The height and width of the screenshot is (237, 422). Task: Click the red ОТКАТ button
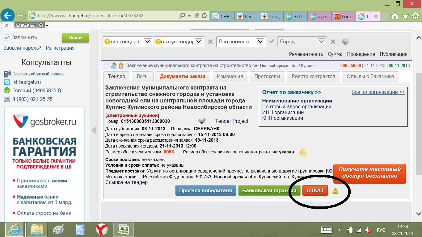(315, 190)
